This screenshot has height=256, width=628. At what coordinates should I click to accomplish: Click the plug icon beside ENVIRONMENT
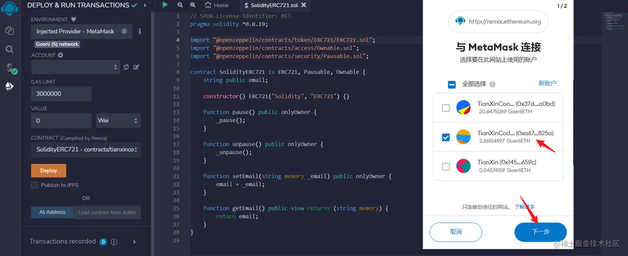click(74, 19)
